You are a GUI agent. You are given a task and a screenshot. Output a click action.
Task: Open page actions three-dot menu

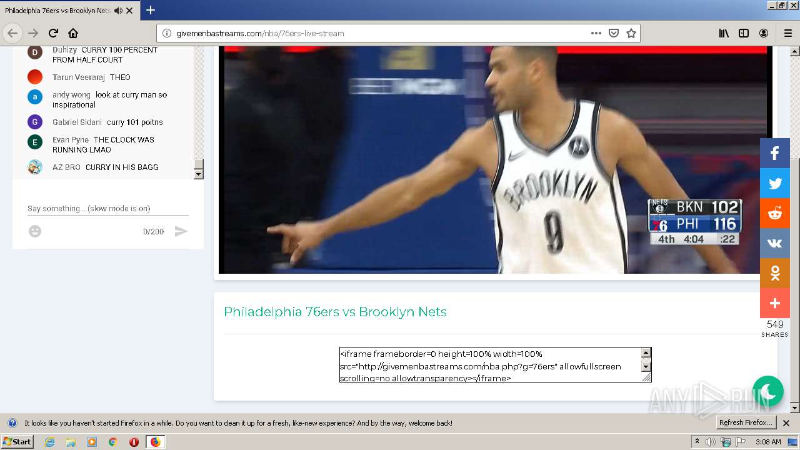coord(596,33)
